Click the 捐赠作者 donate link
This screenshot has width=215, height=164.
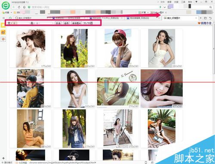coord(205,23)
